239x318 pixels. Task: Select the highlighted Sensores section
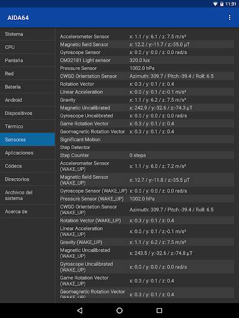27,140
